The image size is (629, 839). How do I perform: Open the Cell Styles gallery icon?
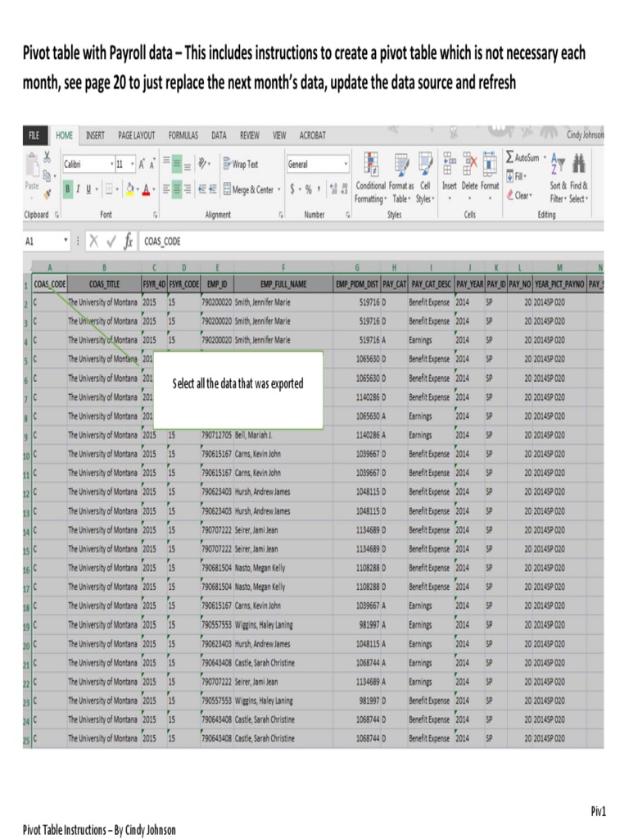423,166
